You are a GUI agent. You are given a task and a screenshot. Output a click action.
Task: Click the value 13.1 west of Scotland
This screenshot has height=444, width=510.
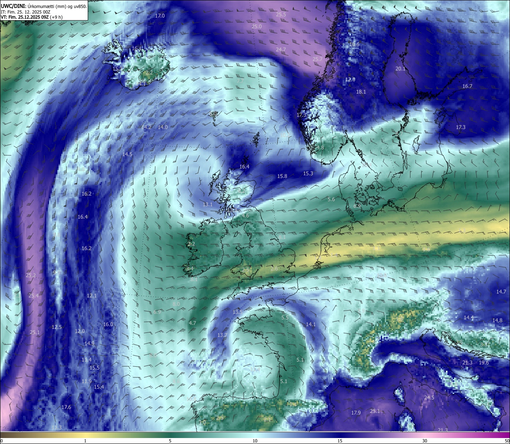pyautogui.click(x=208, y=204)
